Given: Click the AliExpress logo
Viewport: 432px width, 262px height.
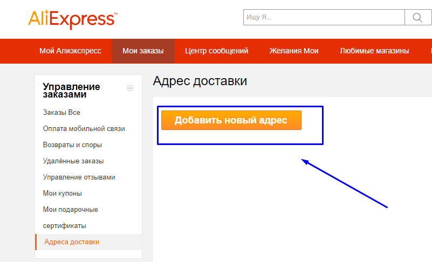Looking at the screenshot, I should coord(73,19).
